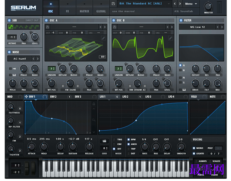Select next noise sample arrow
This screenshot has height=181, width=231.
click(38, 58)
